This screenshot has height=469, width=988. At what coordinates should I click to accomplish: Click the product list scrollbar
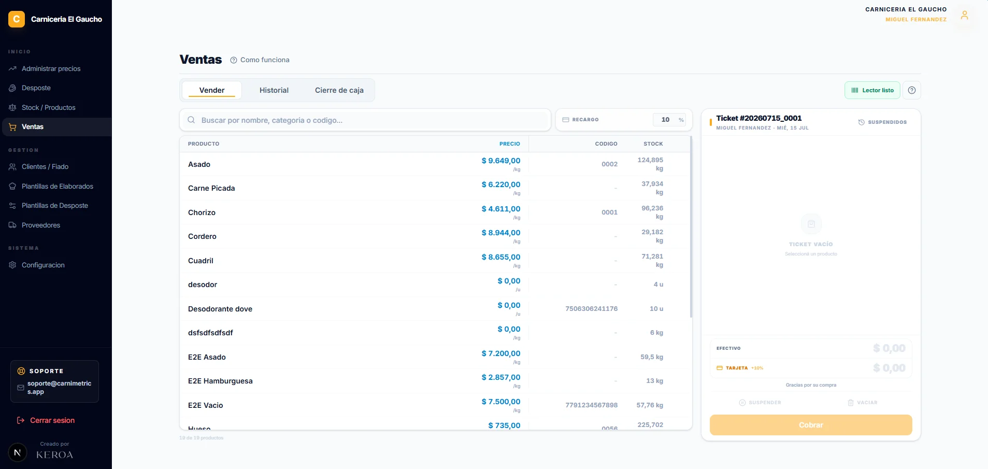click(x=691, y=227)
